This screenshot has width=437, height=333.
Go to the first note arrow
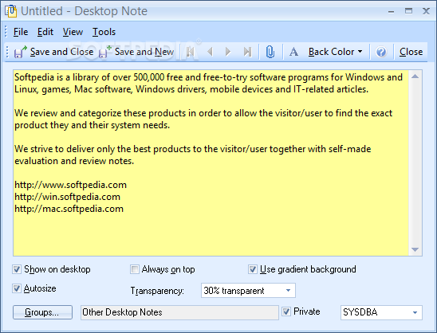point(191,52)
